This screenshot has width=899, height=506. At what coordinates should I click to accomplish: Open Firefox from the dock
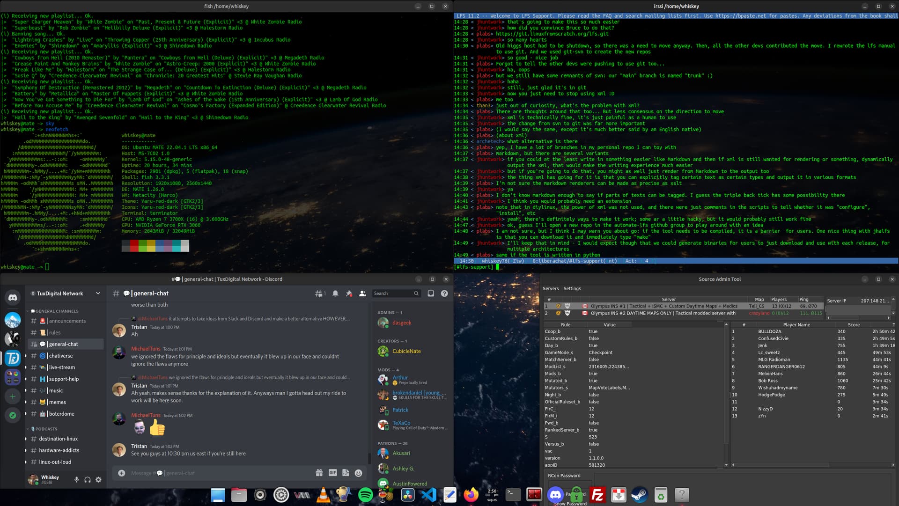(471, 495)
